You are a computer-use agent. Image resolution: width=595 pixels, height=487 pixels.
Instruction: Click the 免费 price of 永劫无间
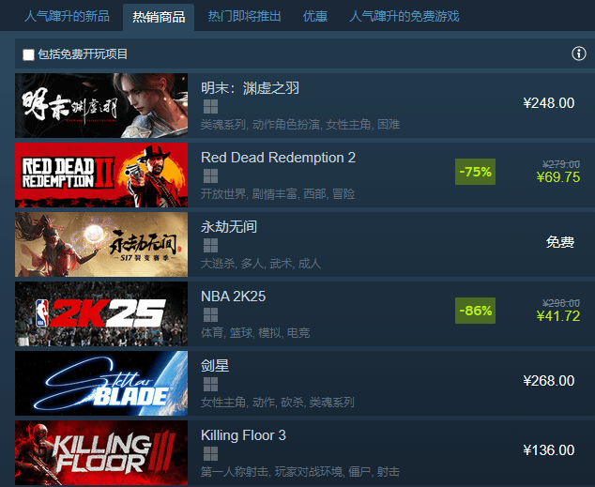pos(560,242)
